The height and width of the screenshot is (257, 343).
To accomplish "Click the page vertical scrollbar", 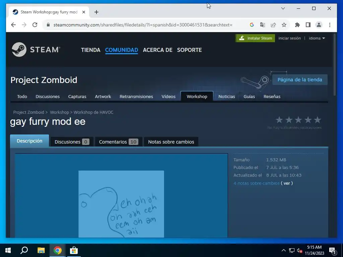I will [334, 65].
